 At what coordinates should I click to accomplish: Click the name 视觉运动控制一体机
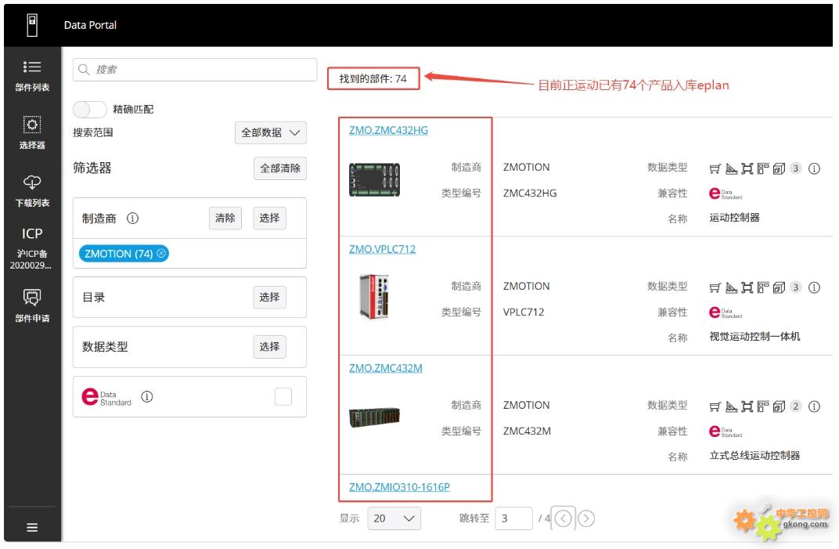[x=754, y=336]
